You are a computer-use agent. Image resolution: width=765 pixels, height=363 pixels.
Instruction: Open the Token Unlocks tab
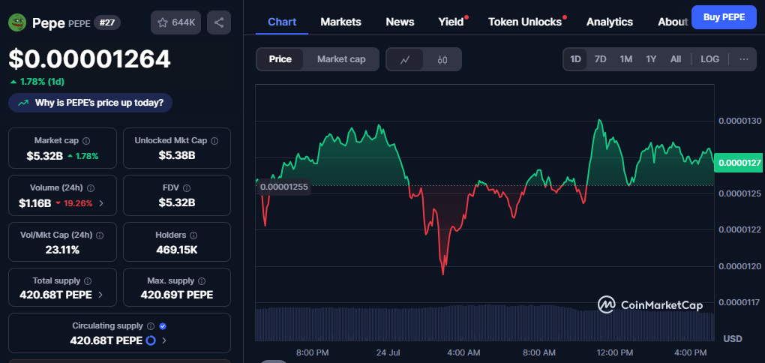(x=525, y=22)
